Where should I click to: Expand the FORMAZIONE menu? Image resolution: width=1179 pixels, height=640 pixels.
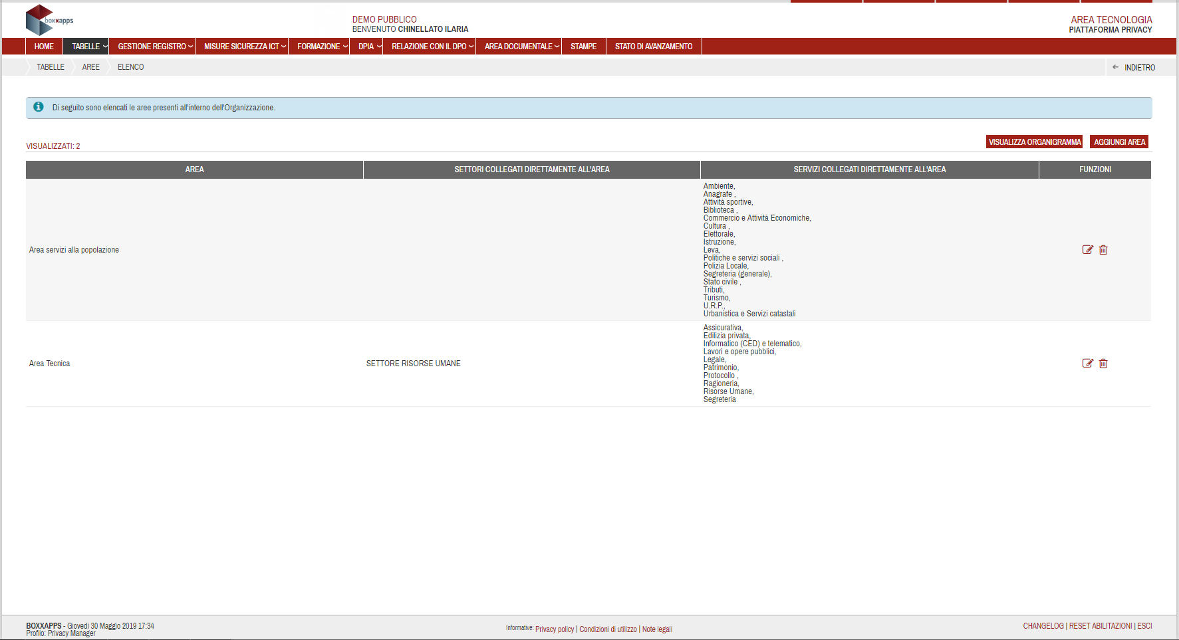tap(319, 47)
